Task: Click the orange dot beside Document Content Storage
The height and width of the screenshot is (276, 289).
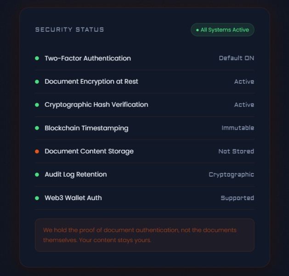Action: (x=37, y=151)
